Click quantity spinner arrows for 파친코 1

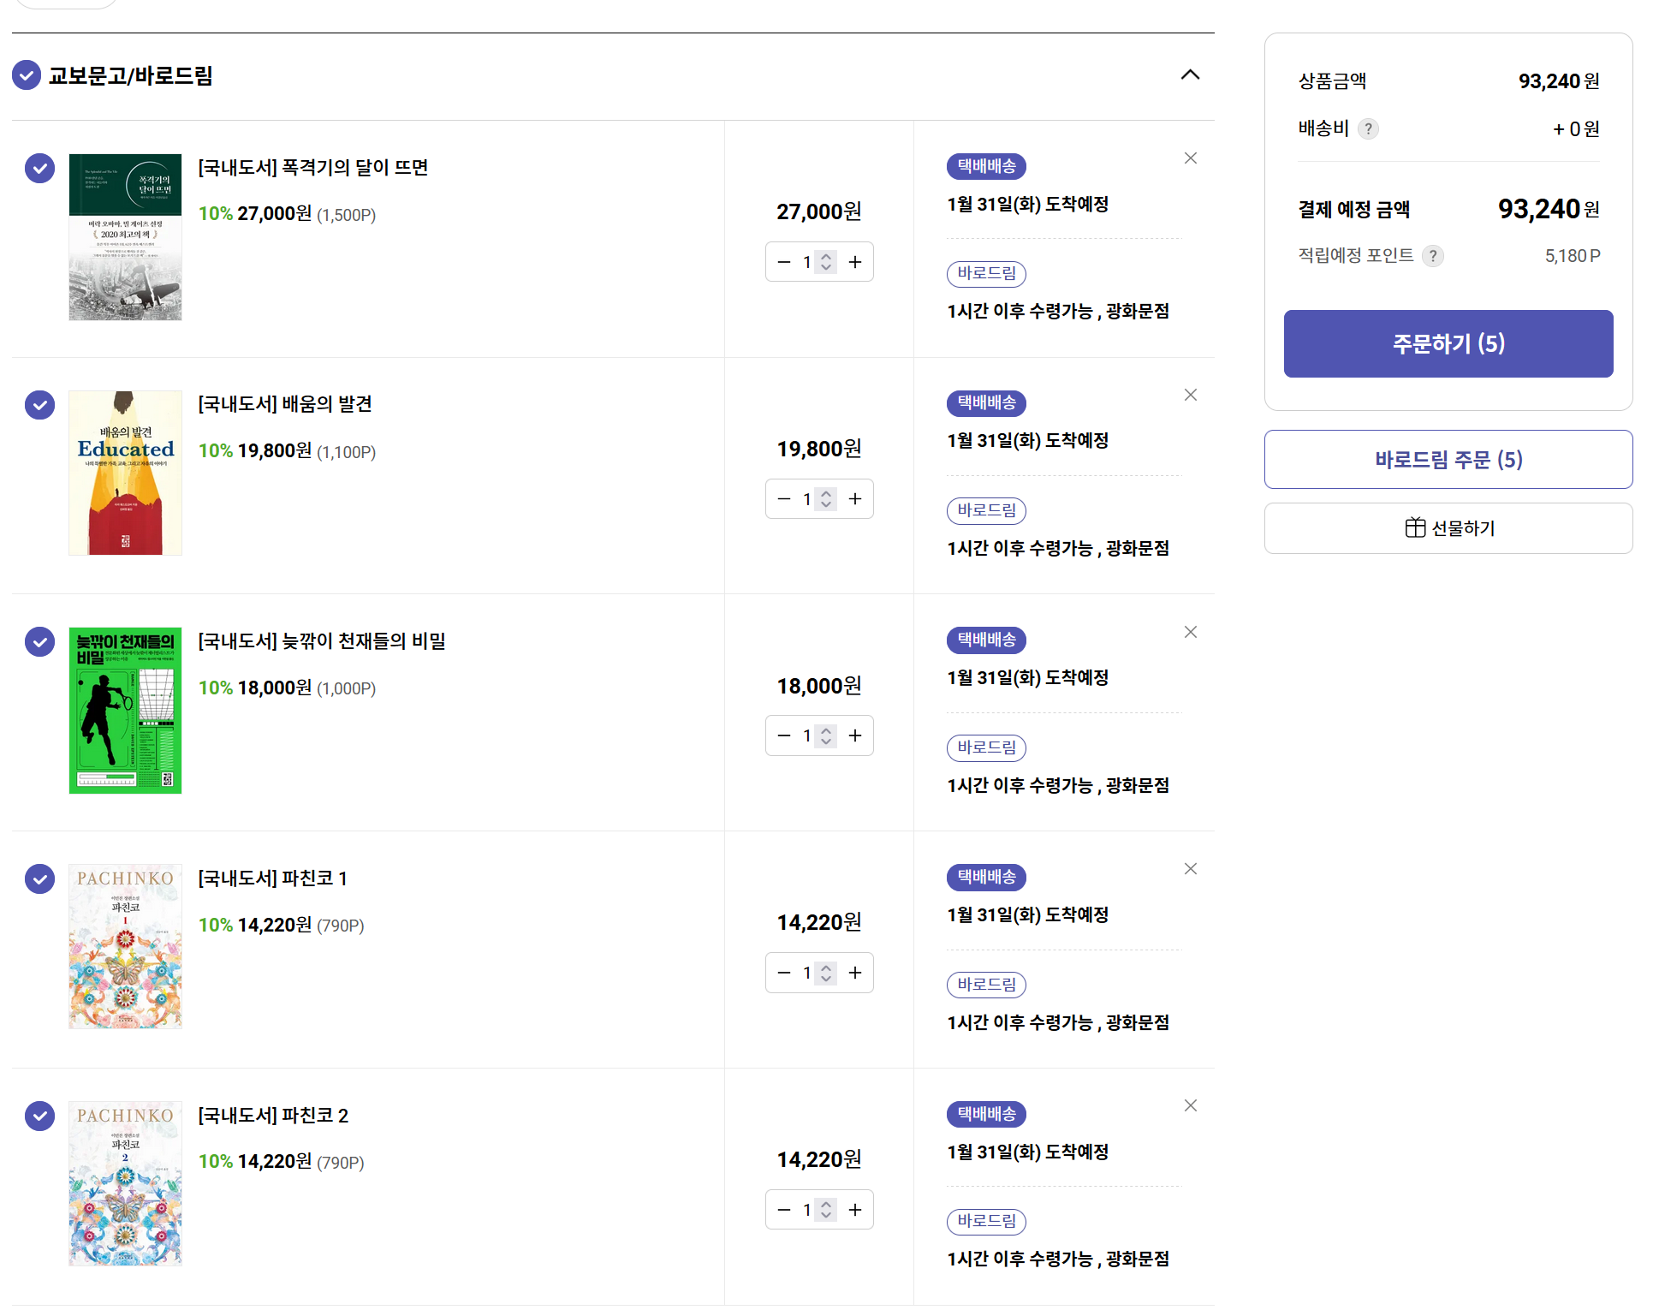pos(825,973)
